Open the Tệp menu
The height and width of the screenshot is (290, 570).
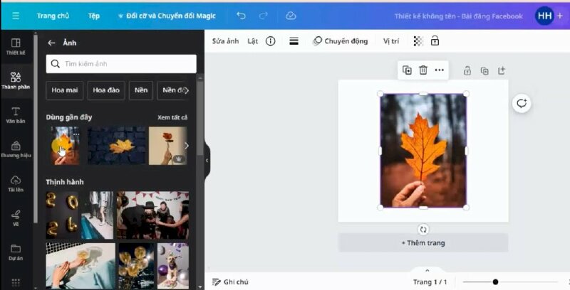click(x=94, y=16)
